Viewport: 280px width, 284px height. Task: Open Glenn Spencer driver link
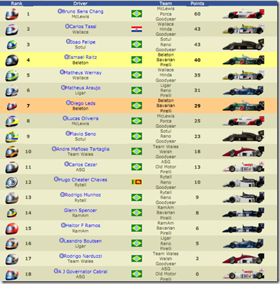[x=80, y=210]
